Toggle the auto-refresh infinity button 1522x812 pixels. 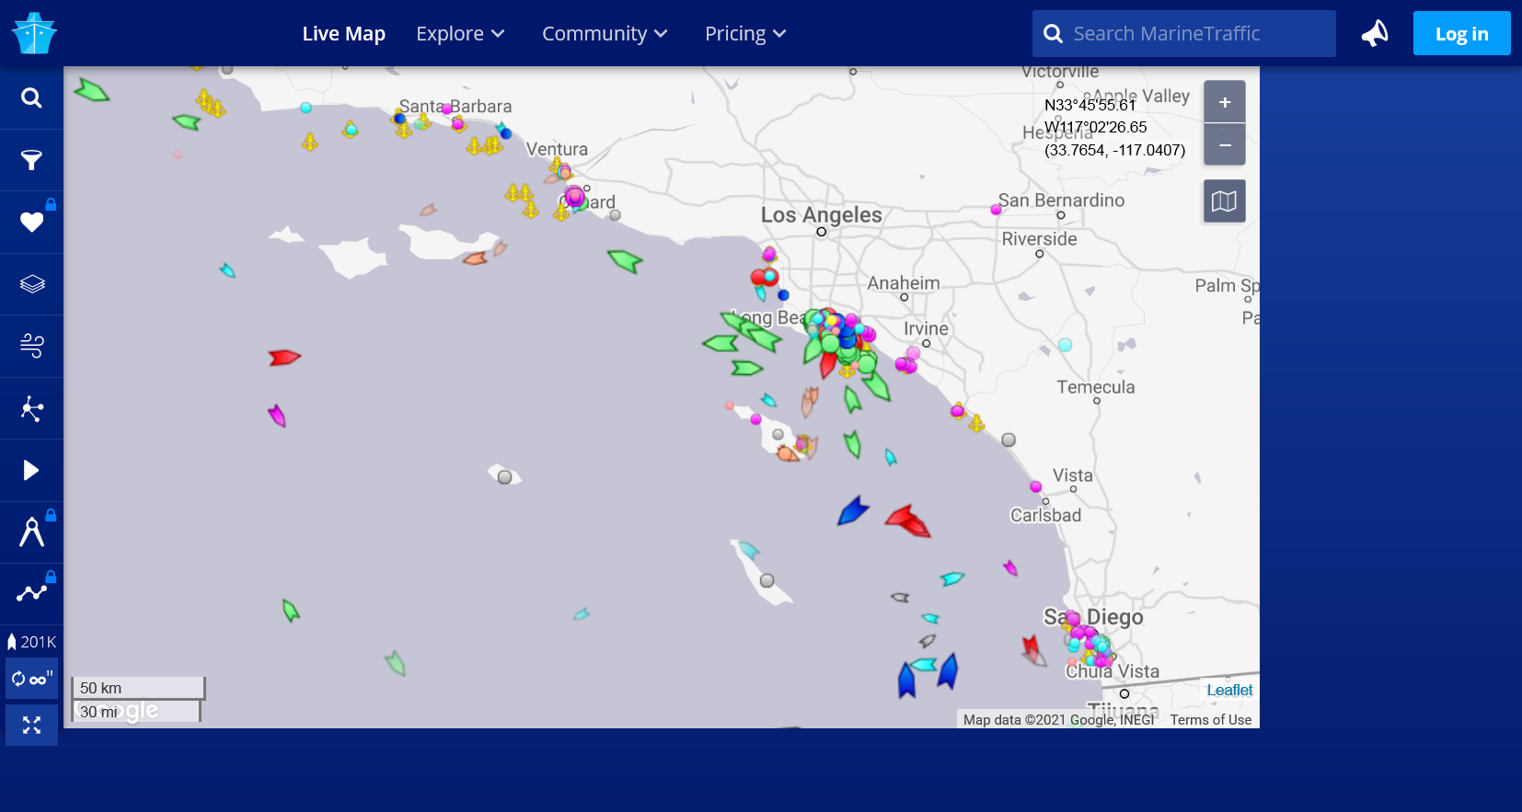click(x=31, y=679)
